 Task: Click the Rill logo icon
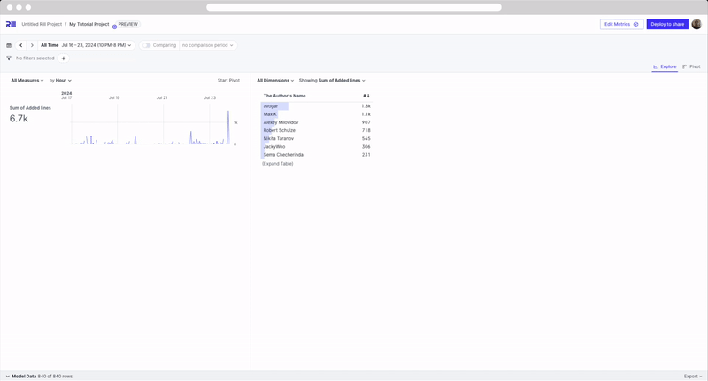pyautogui.click(x=11, y=25)
